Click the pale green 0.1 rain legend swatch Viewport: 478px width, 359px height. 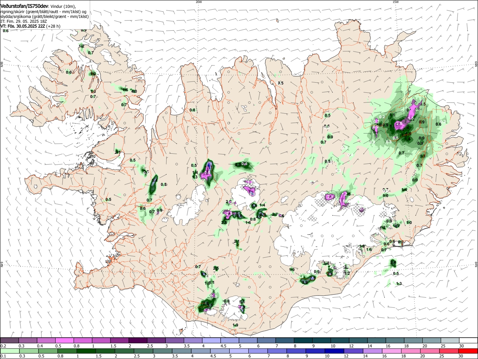[9, 351]
